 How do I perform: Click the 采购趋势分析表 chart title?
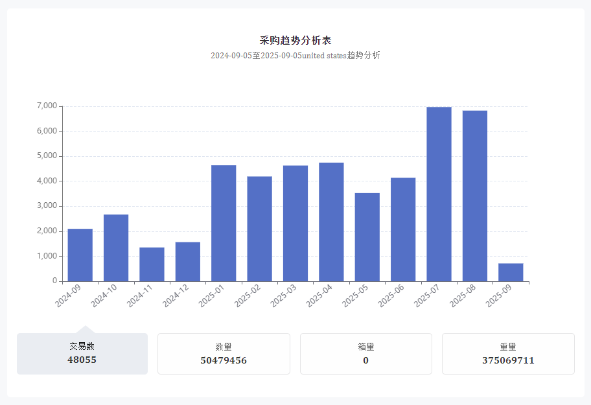click(x=295, y=40)
